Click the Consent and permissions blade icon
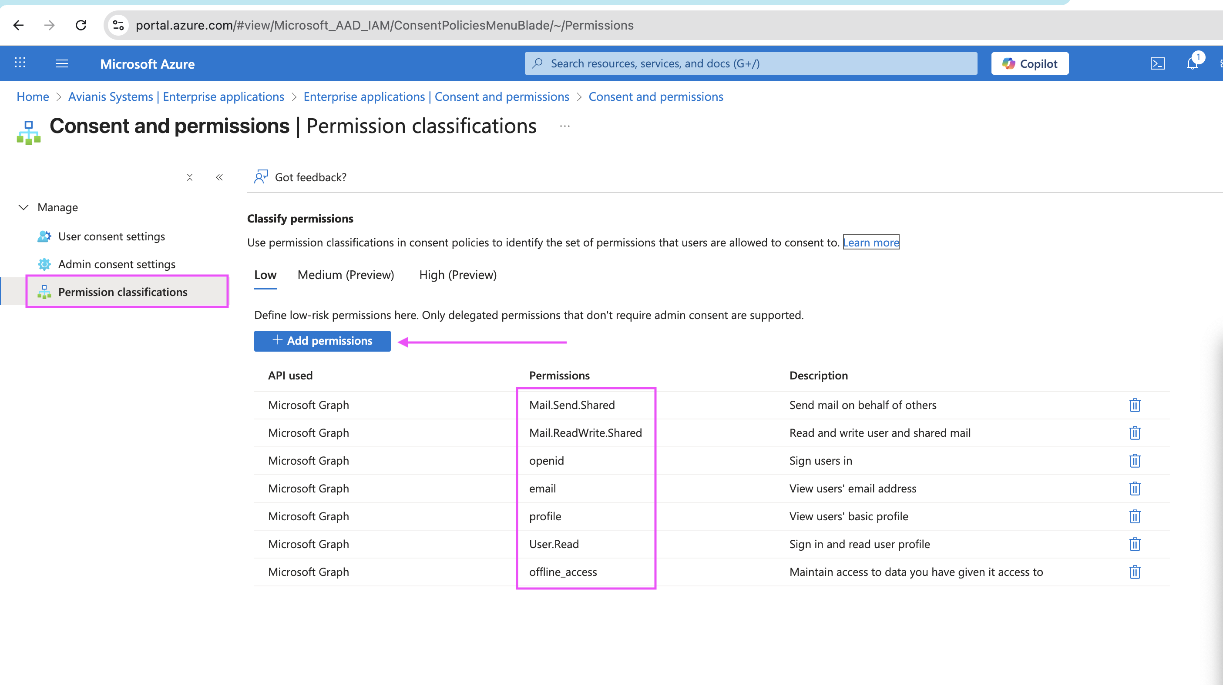 (28, 132)
